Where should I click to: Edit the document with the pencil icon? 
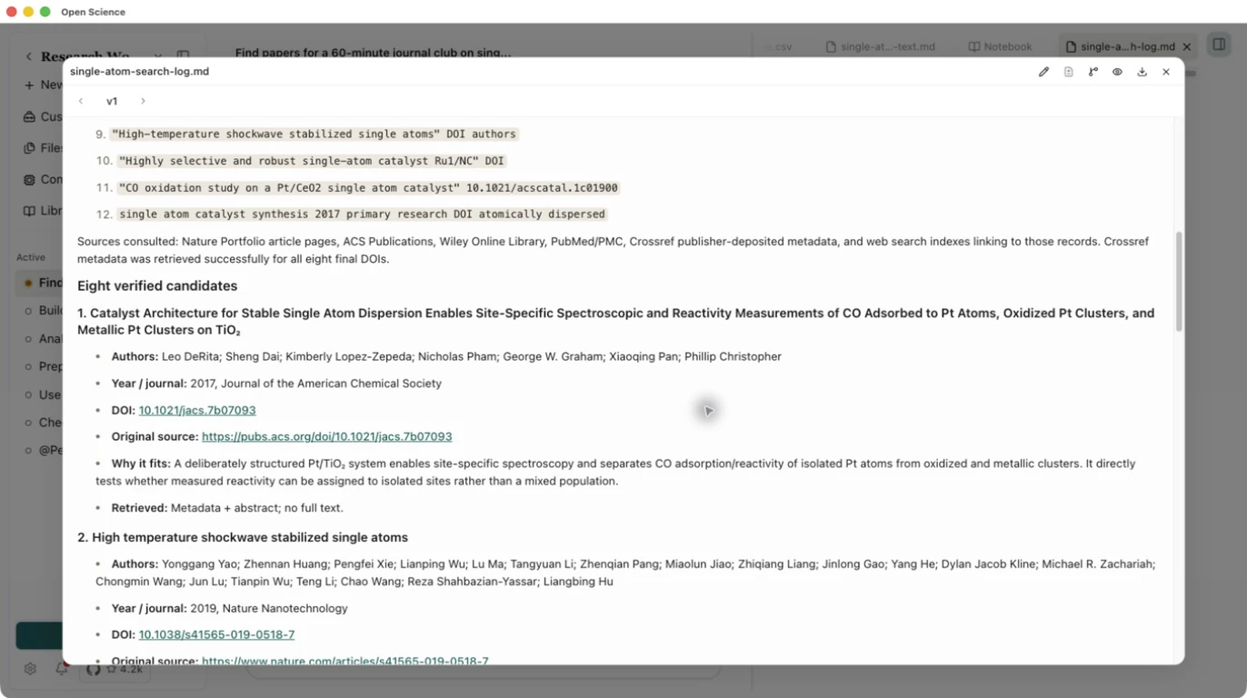[1043, 72]
